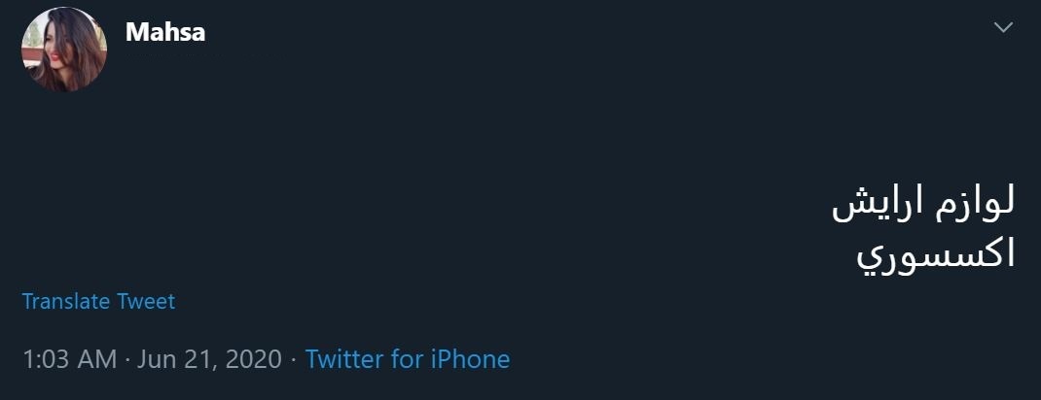Click the AM part of the tweet time
The width and height of the screenshot is (1041, 400).
click(x=97, y=359)
